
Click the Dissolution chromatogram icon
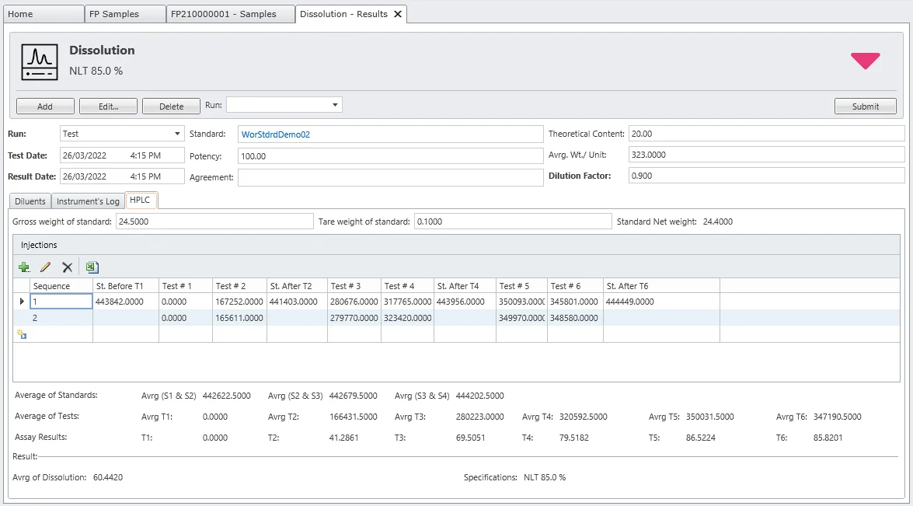point(40,62)
